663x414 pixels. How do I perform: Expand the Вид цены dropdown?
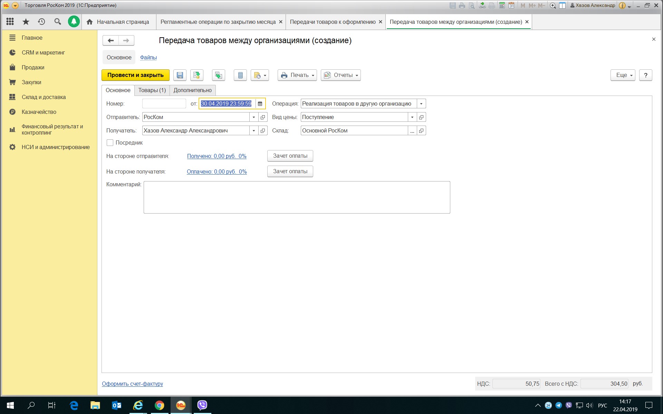(412, 117)
